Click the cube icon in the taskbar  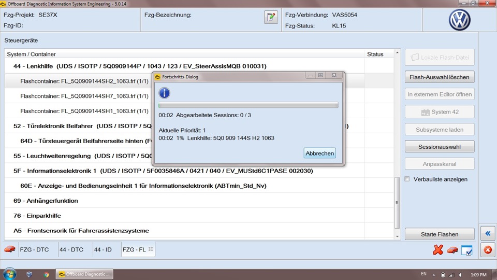pos(29,274)
